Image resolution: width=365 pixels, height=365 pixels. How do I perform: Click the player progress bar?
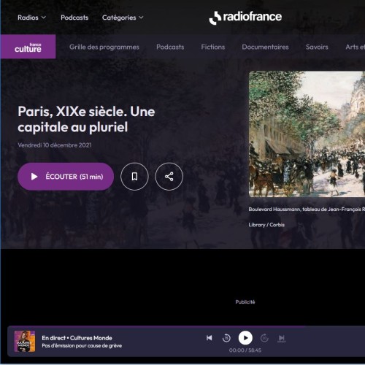186,327
